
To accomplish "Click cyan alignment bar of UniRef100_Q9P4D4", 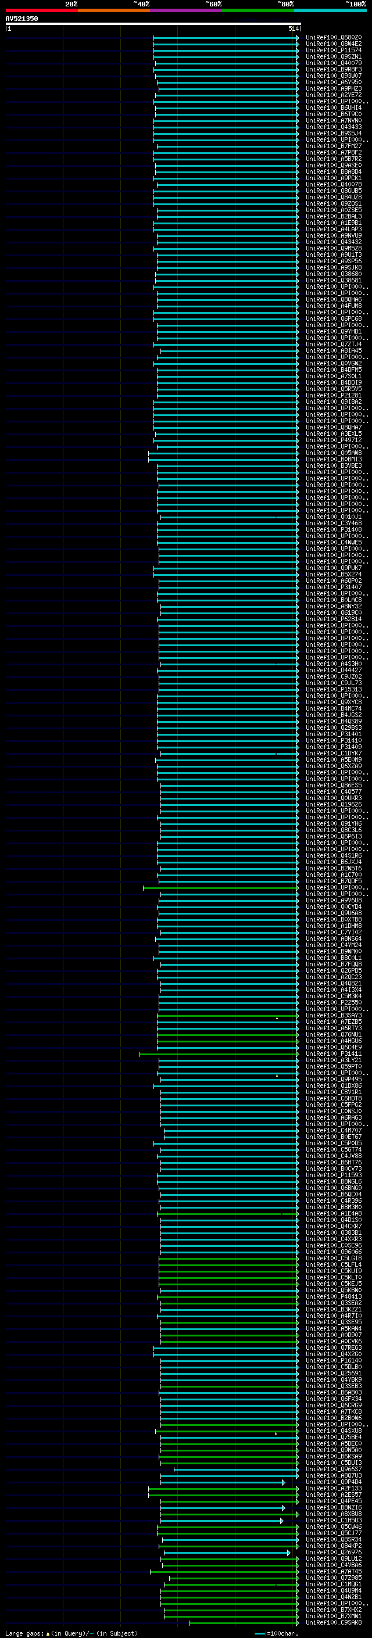I will tap(223, 1482).
